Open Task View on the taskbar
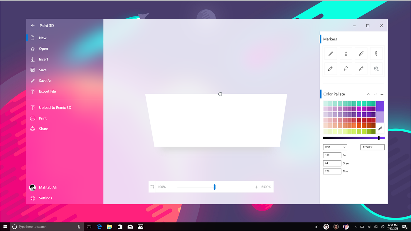The height and width of the screenshot is (231, 411). (89, 227)
